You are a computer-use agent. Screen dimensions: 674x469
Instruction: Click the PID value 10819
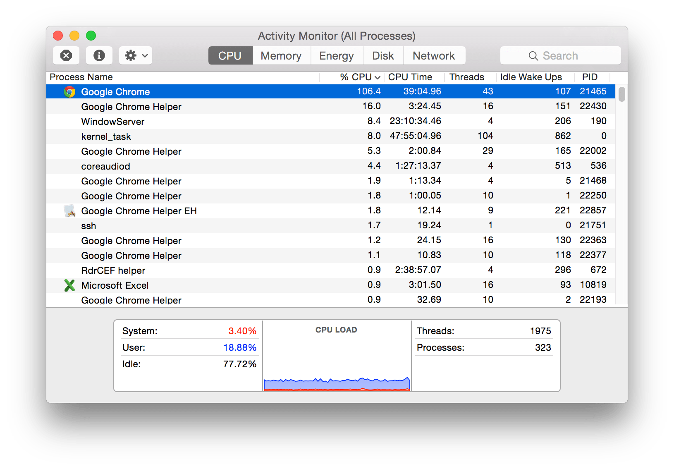tap(593, 285)
